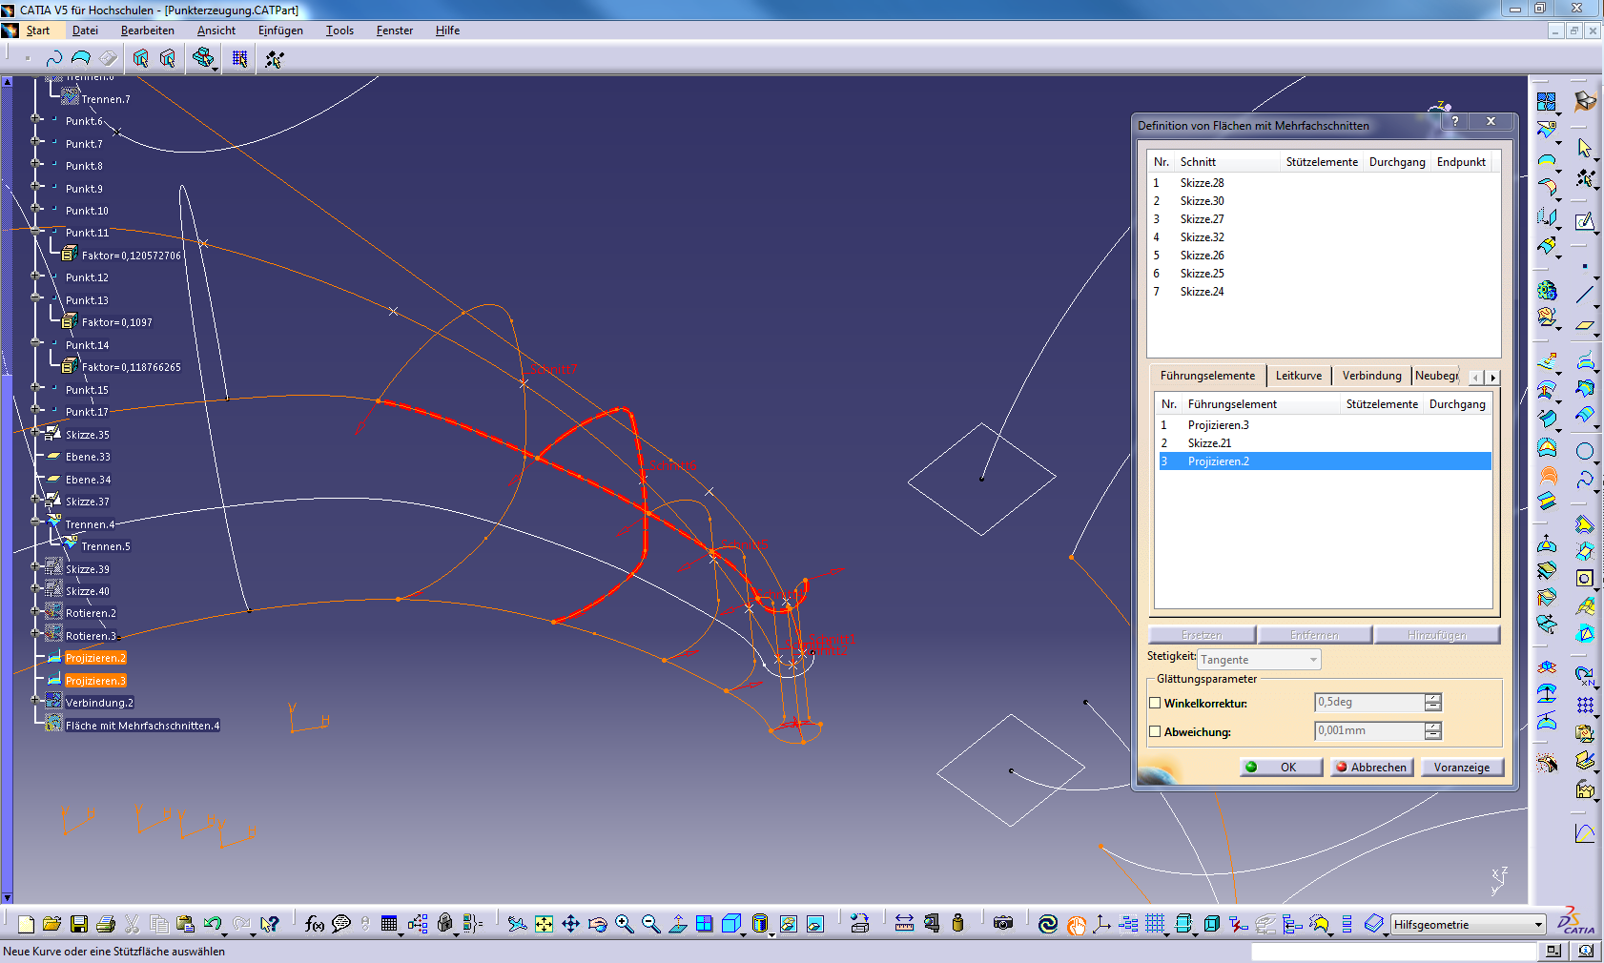
Task: Click the Circle tool in right toolbar
Action: pyautogui.click(x=1585, y=451)
